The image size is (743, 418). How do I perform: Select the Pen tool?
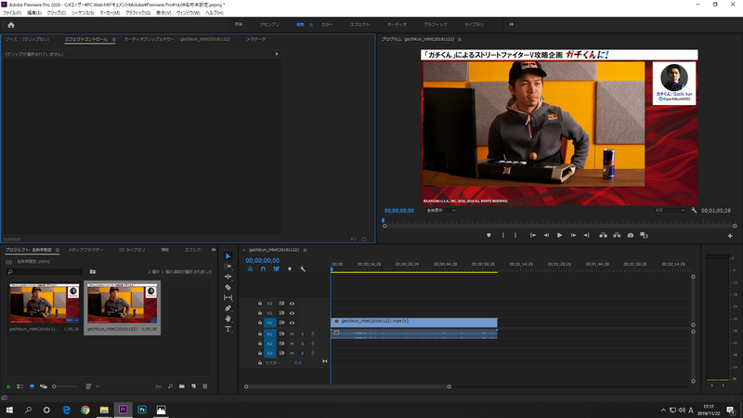[x=228, y=308]
